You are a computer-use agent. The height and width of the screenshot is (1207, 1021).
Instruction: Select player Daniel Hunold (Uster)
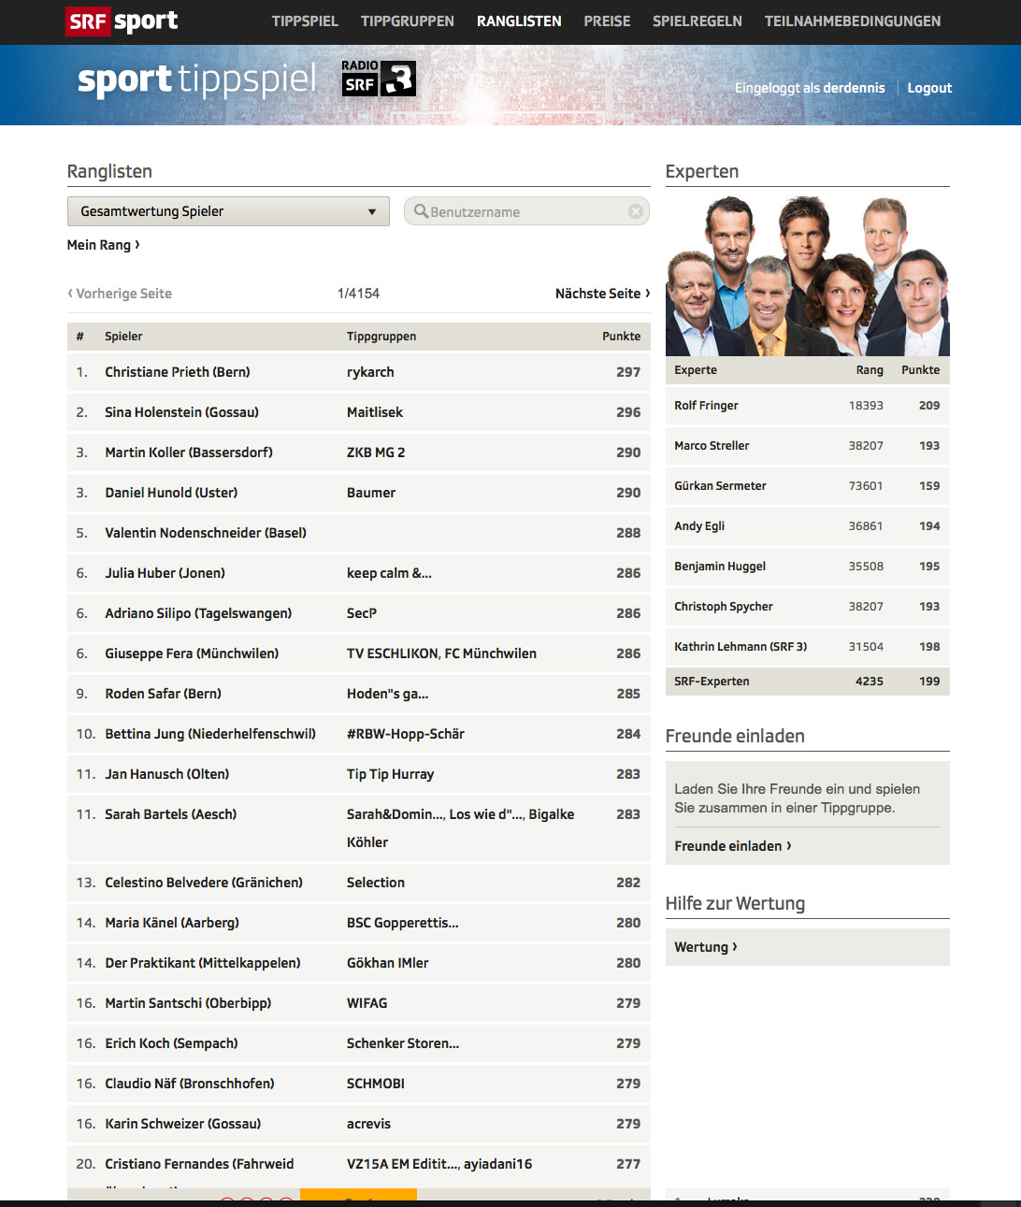pos(171,493)
